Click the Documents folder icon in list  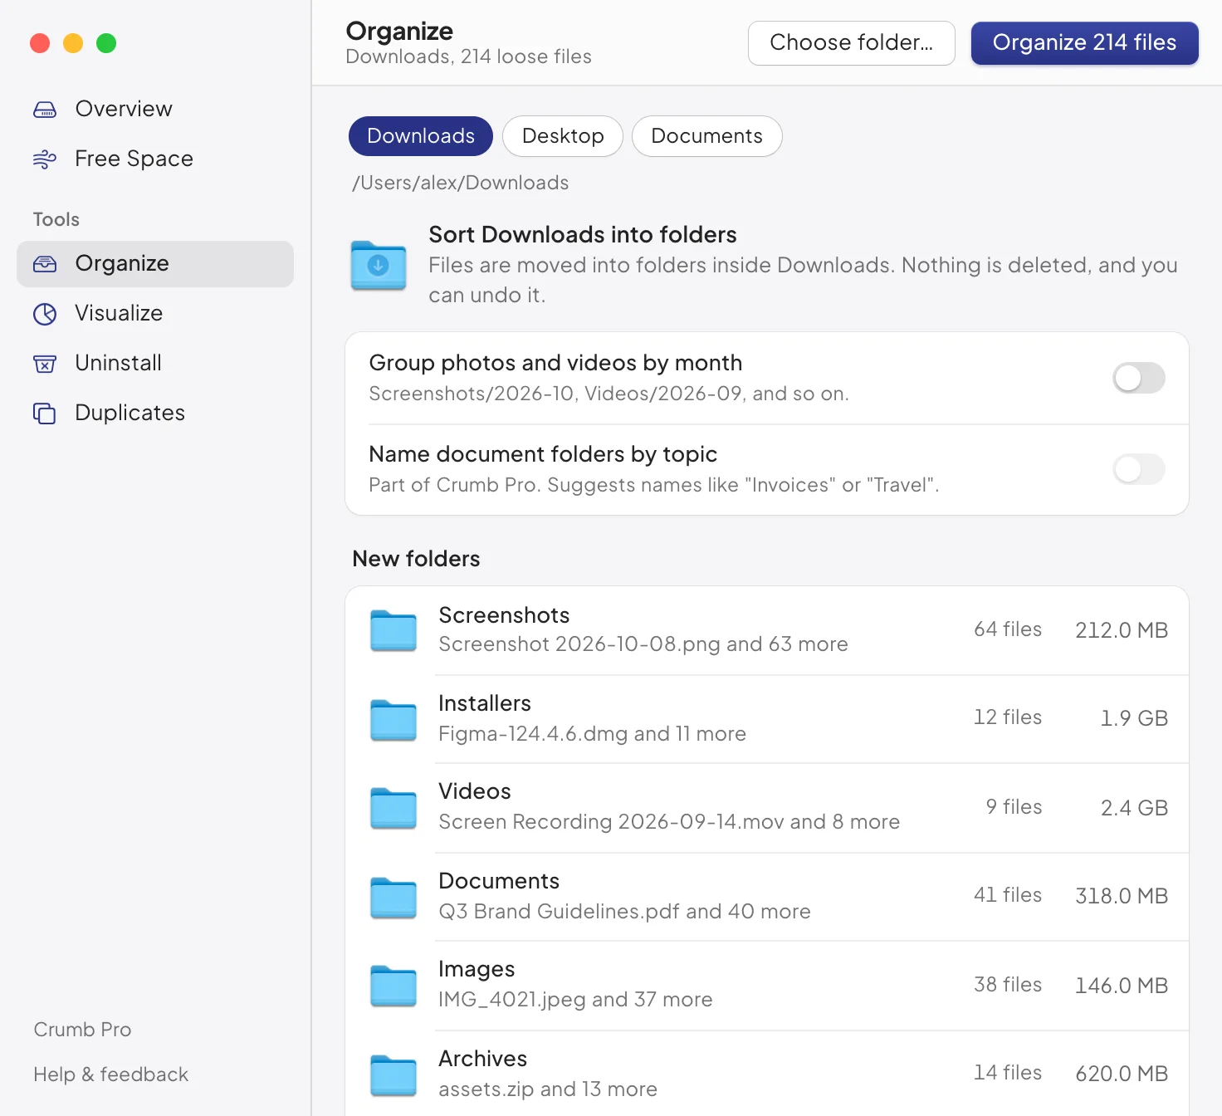point(393,897)
